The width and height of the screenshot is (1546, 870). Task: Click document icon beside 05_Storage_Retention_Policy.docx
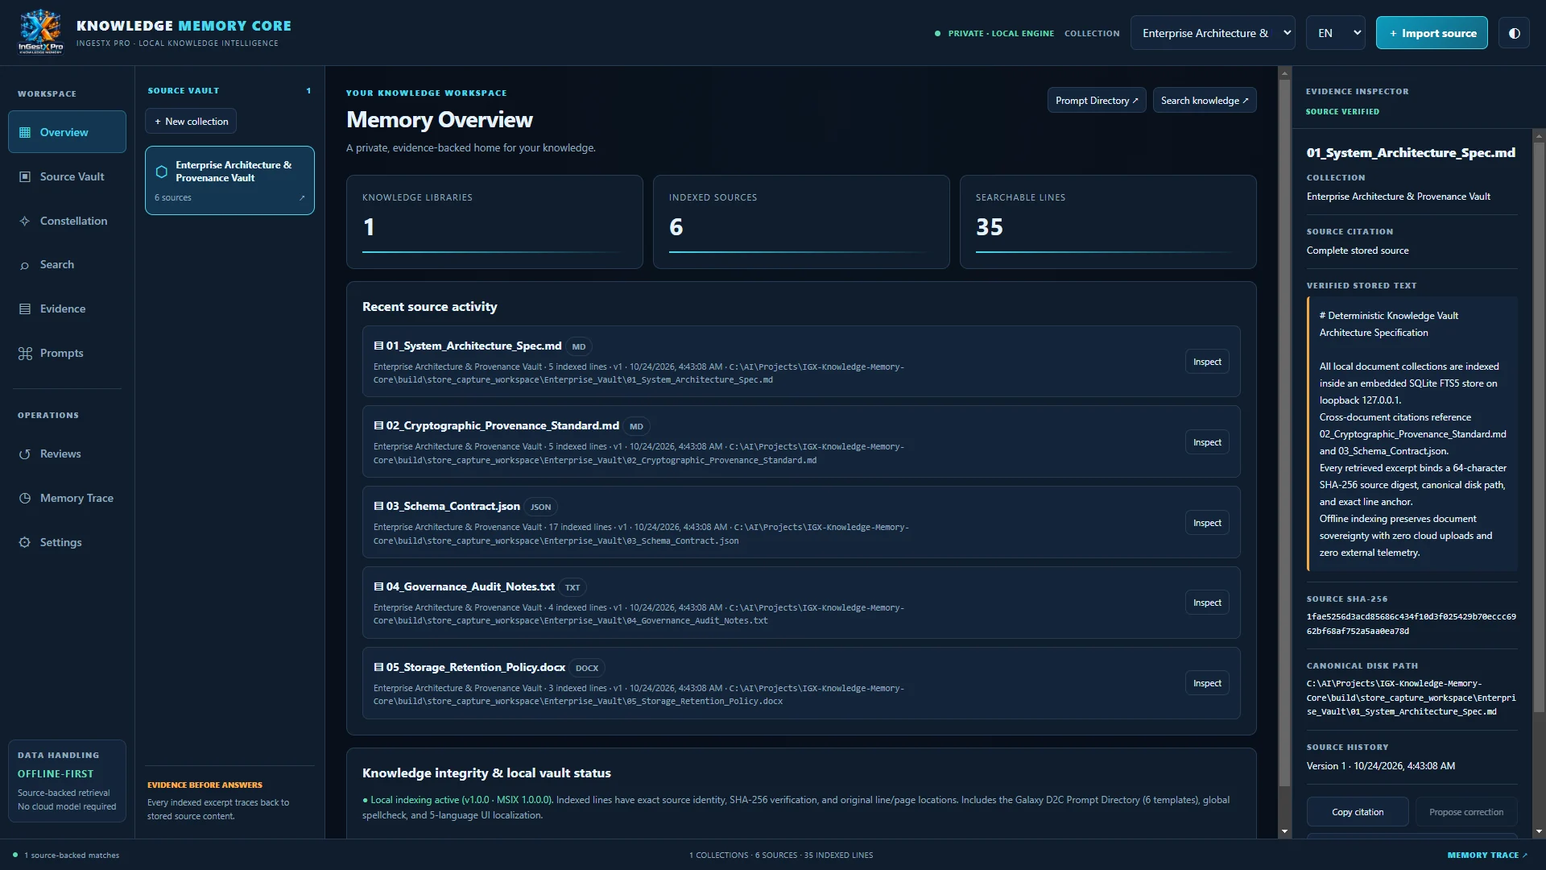tap(378, 667)
